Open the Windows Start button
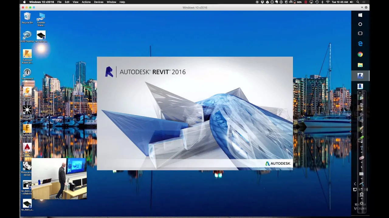 (x=360, y=15)
